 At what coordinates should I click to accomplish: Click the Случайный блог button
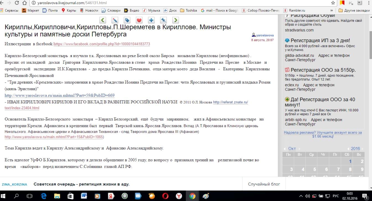point(264,184)
